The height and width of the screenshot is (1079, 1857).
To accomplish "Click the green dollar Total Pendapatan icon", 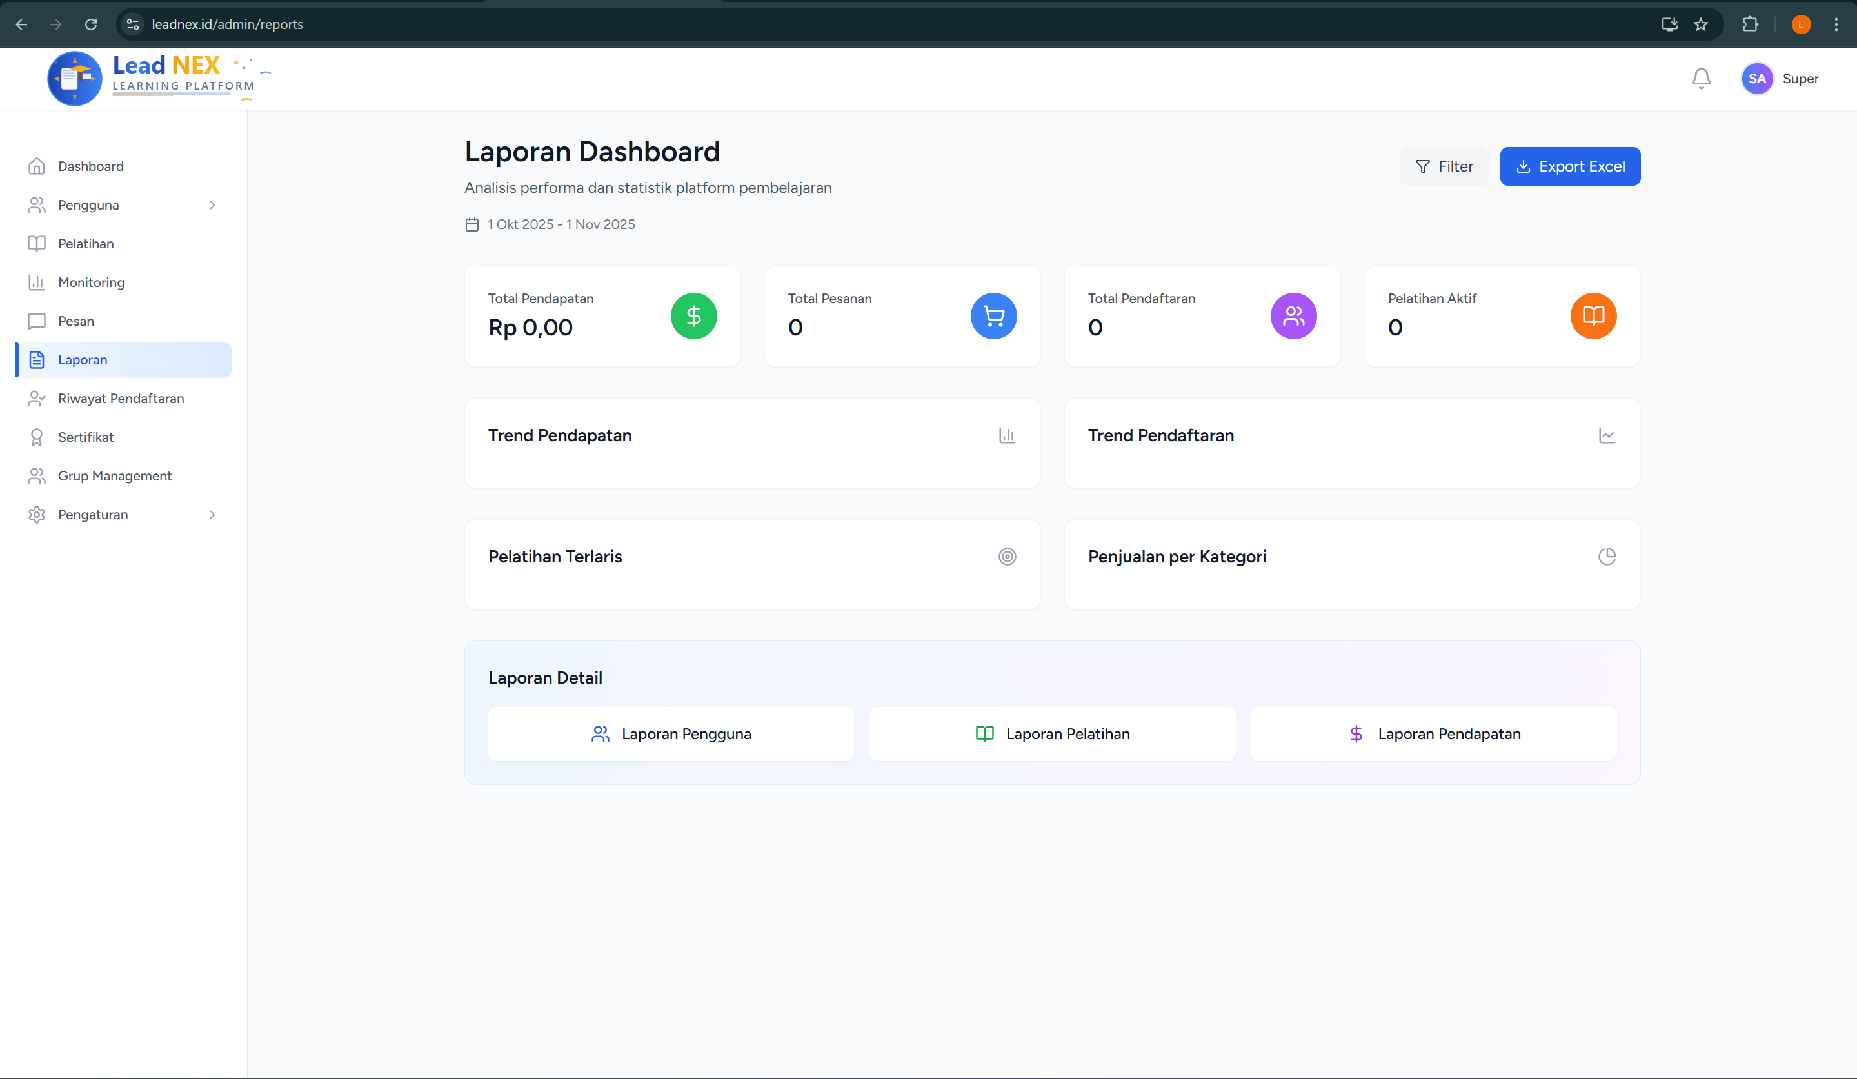I will [x=693, y=316].
